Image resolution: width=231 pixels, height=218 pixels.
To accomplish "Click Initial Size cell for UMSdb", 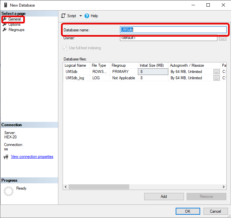I will [153, 71].
